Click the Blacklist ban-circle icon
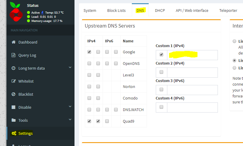Screen dimensions: 243x146 coord(14,94)
